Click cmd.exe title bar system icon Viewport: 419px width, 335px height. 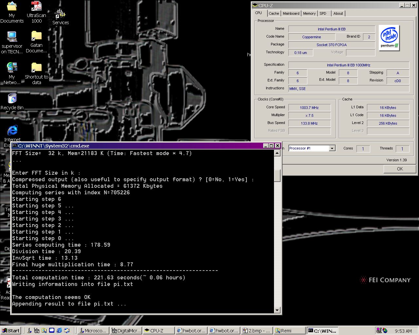coord(15,146)
